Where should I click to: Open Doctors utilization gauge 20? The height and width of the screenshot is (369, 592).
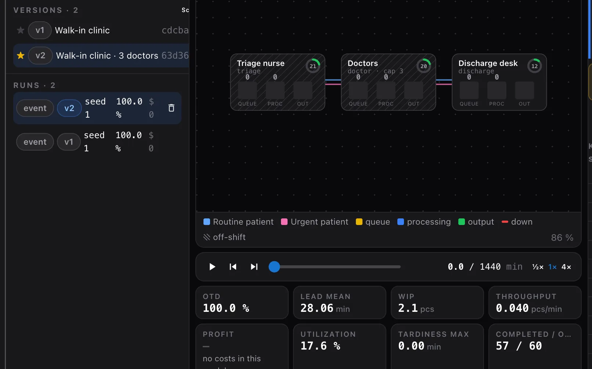(x=424, y=66)
